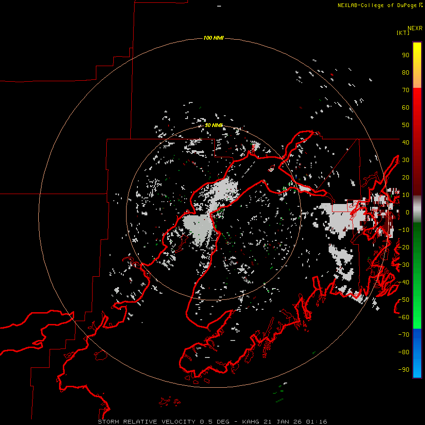This screenshot has width=425, height=425.
Task: Click the -10 value on velocity scale
Action: (404, 230)
